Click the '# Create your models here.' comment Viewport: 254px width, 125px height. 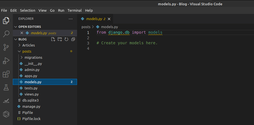point(127,43)
